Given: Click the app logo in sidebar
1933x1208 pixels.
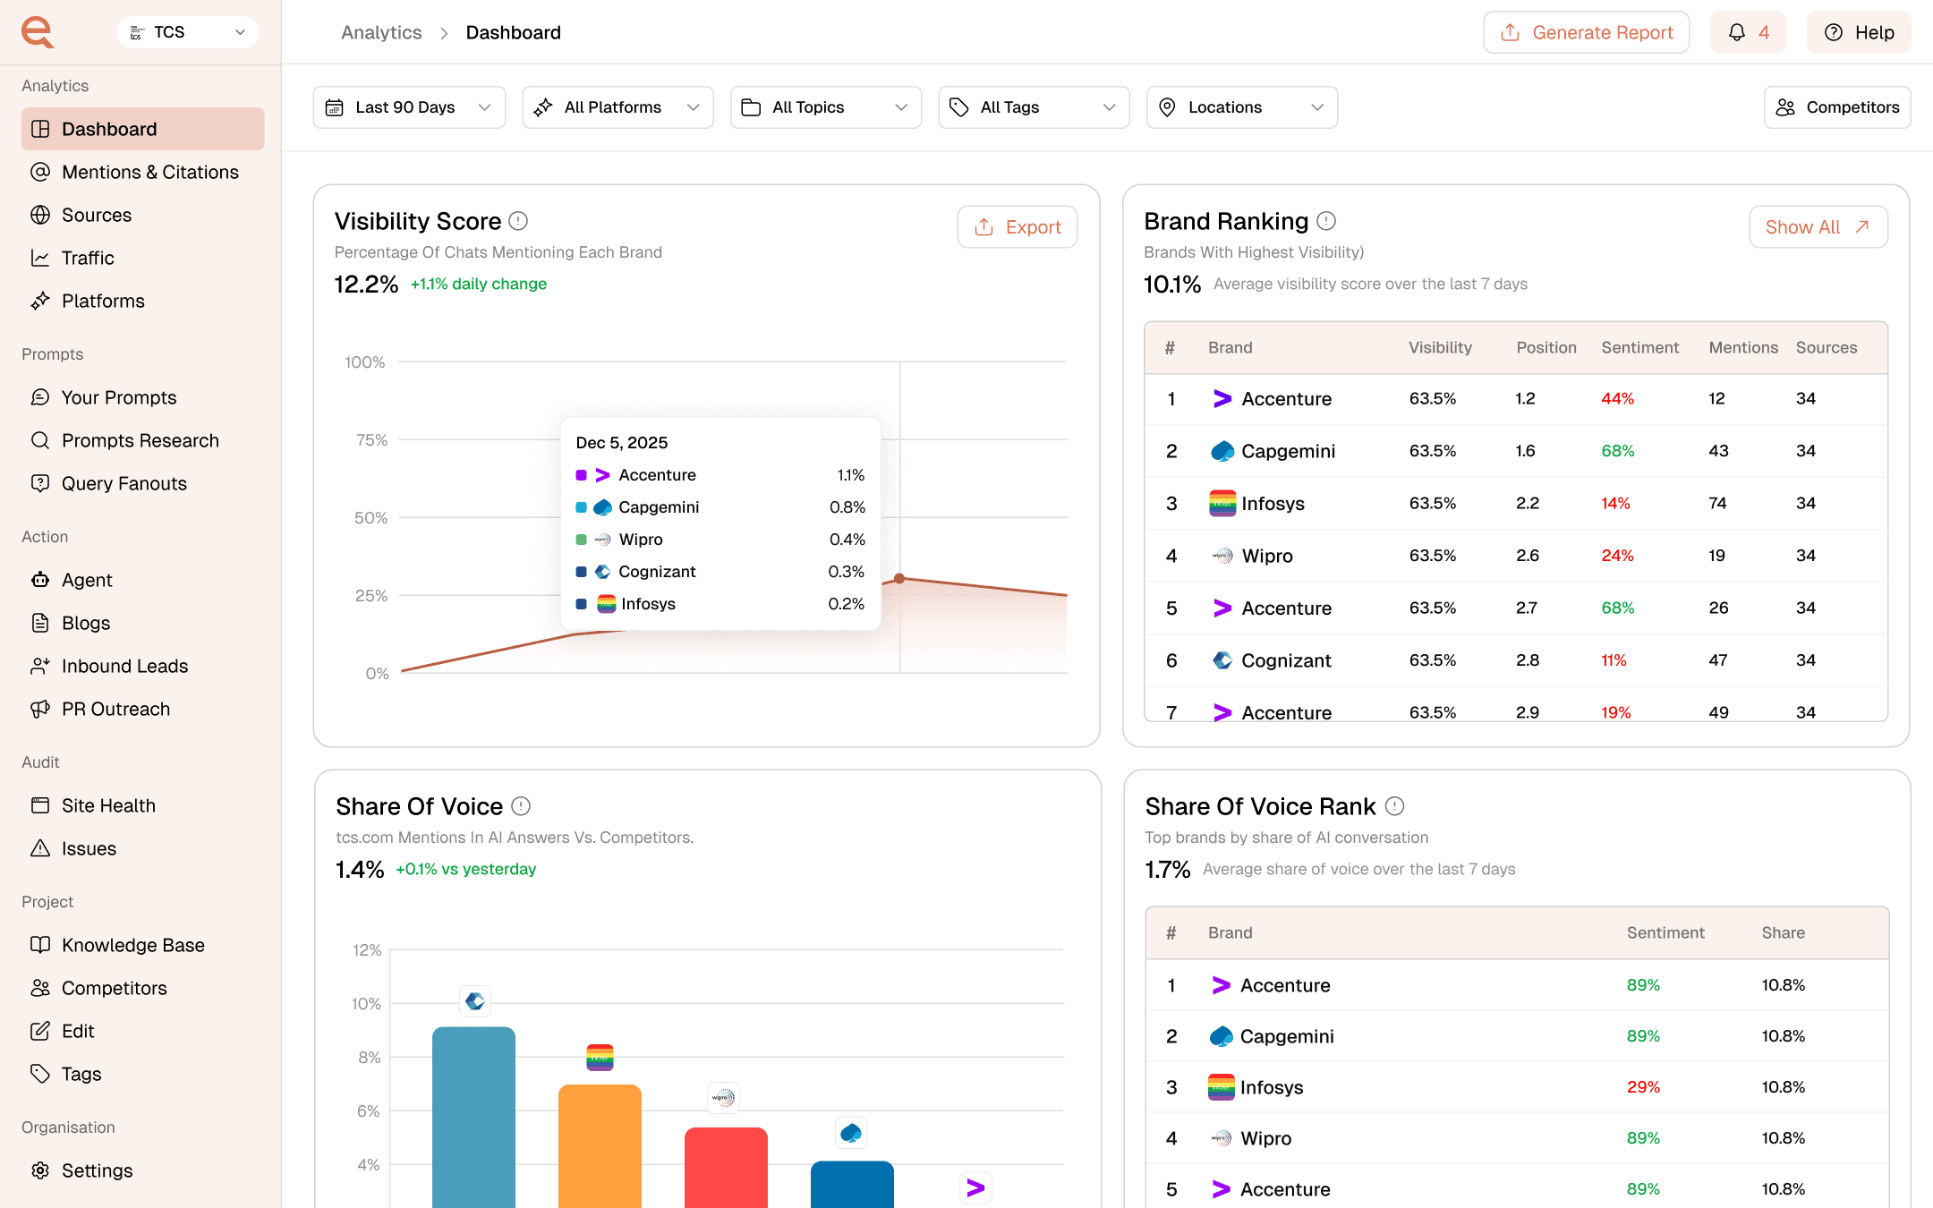Looking at the screenshot, I should click(x=38, y=32).
